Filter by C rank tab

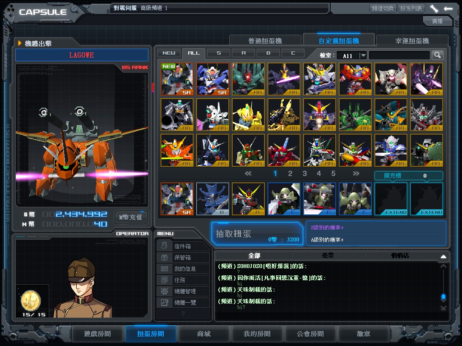[293, 53]
